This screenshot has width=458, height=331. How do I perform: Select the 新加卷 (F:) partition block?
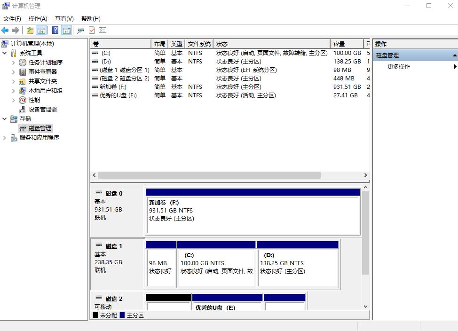point(253,212)
